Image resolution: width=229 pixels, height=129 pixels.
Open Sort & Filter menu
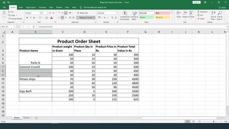coord(213,15)
